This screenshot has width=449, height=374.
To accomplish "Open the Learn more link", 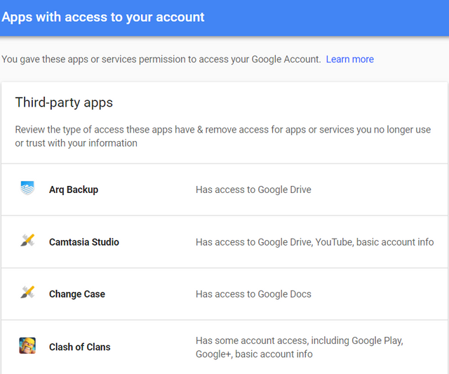I will pos(349,59).
